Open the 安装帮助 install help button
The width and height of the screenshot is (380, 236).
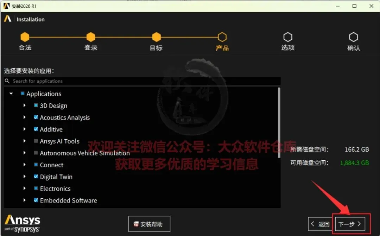tap(149, 224)
